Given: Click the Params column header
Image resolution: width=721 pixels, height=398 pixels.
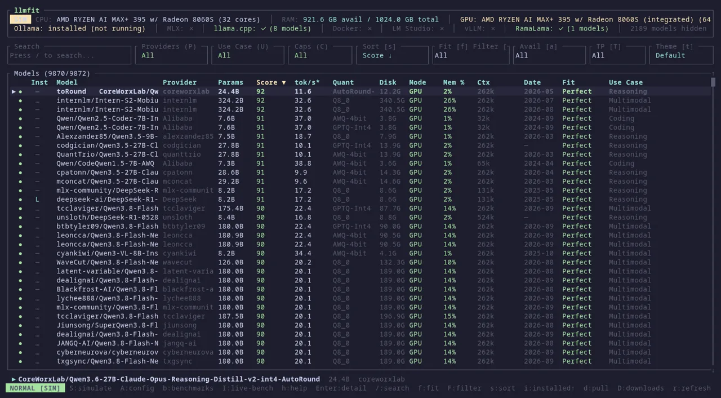Looking at the screenshot, I should 230,82.
